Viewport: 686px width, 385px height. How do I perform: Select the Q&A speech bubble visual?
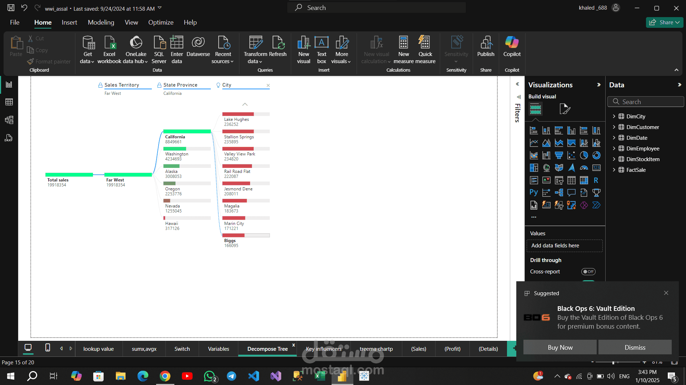pyautogui.click(x=571, y=193)
